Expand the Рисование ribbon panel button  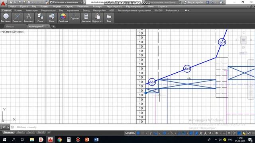pos(6,17)
